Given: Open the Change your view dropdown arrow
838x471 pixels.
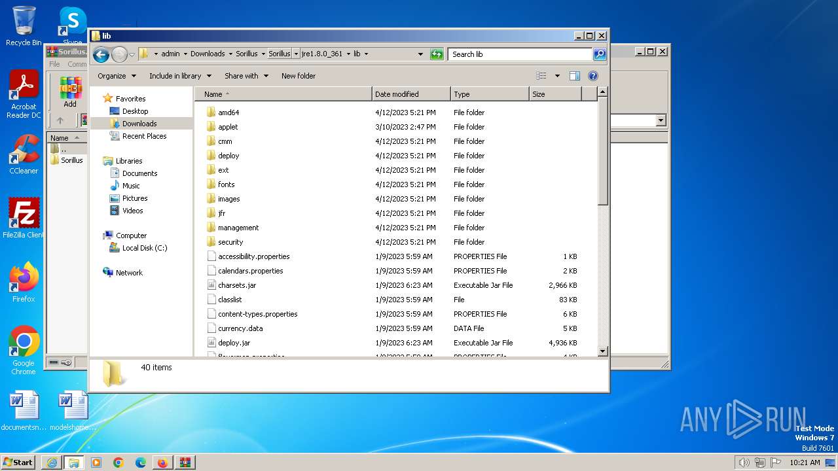Looking at the screenshot, I should 557,76.
